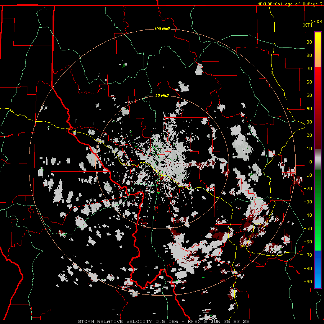Click the -40 knot scale label
This screenshot has width=324, height=324.
(308, 215)
